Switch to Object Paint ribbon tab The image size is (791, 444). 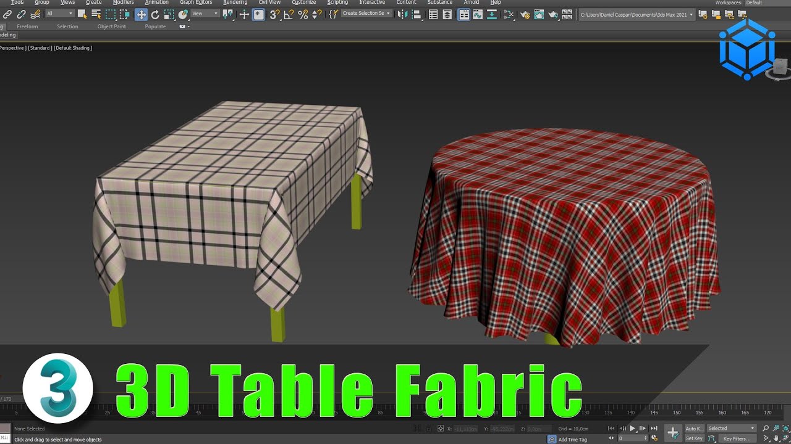[x=112, y=27]
